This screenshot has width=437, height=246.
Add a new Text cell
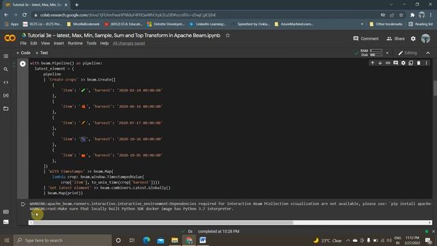[42, 53]
